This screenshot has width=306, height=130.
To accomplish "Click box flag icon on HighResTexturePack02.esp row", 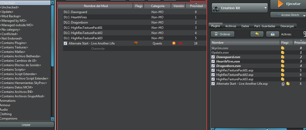I will 282,75.
